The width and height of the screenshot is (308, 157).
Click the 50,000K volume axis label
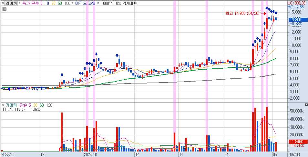[297, 111]
